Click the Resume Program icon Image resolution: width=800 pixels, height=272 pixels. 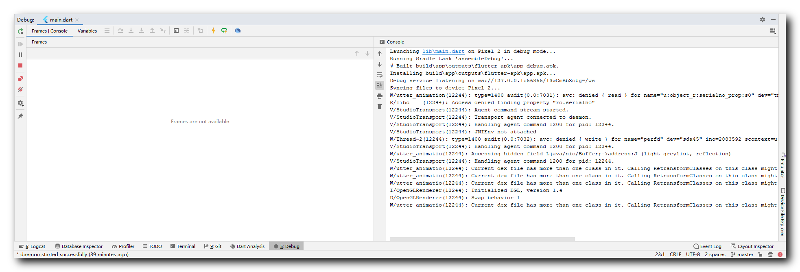20,44
